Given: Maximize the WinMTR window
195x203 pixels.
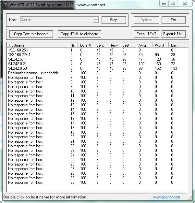Looking at the screenshot, I should click(x=173, y=4).
